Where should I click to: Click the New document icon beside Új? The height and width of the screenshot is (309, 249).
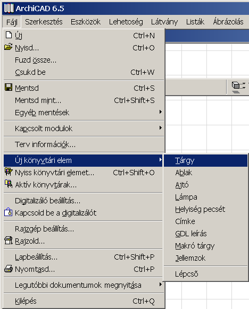[x=9, y=35]
